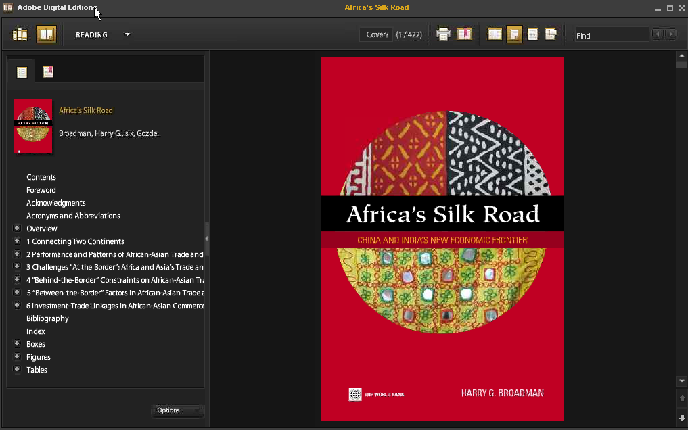Open 6 Investment-Trade Linkages chapter
Viewport: 688px width, 430px height.
pyautogui.click(x=115, y=306)
